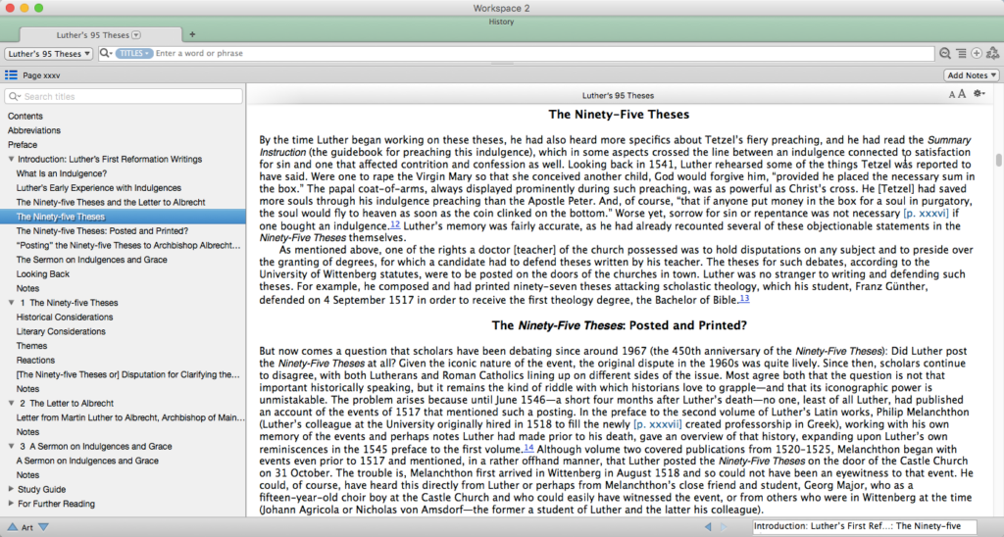Collapse the 2 The Letter to Albrecht section
This screenshot has width=1004, height=537.
(11, 403)
